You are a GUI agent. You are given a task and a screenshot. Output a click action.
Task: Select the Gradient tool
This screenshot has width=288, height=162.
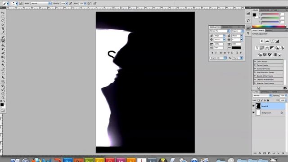coord(3,57)
